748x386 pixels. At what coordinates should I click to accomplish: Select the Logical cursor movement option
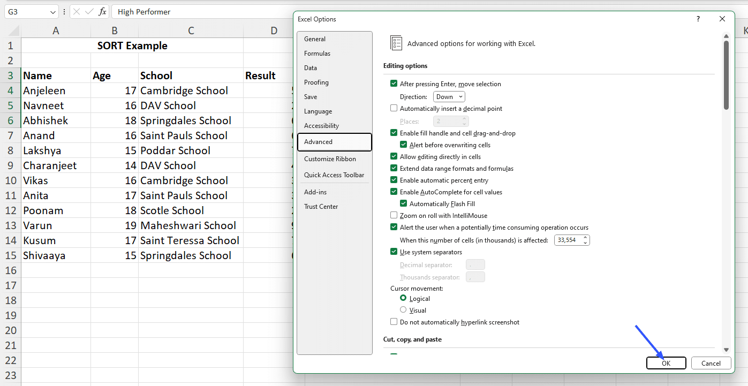(403, 299)
